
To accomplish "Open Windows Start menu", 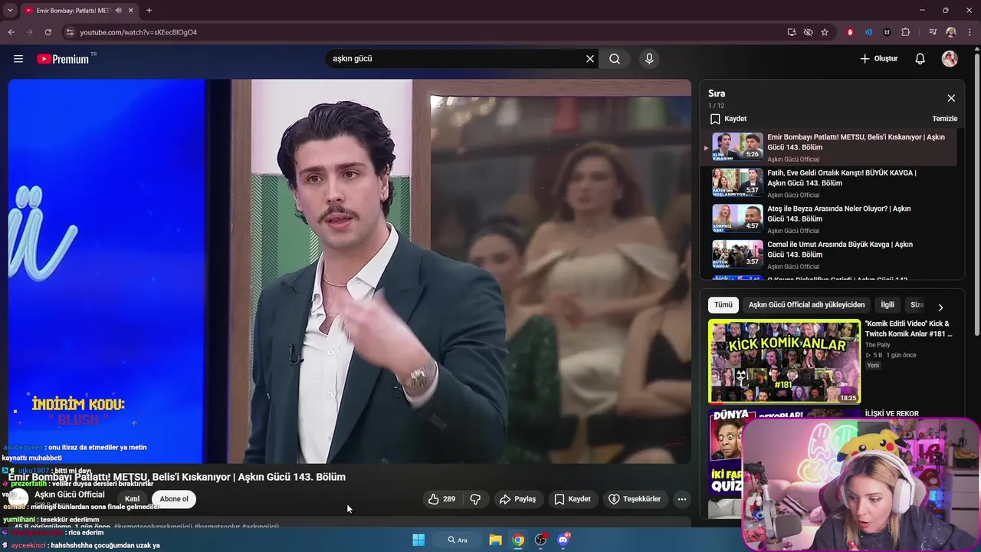I will coord(418,540).
